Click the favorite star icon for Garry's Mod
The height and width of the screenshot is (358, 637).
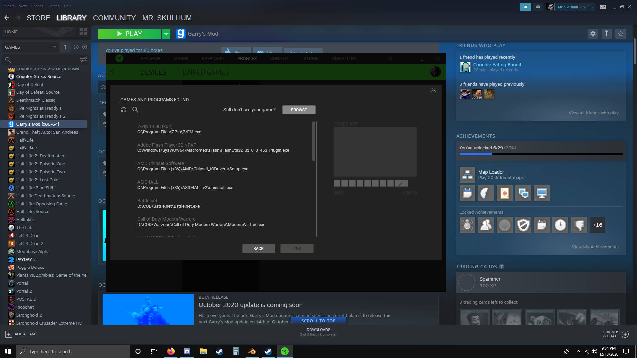click(621, 34)
